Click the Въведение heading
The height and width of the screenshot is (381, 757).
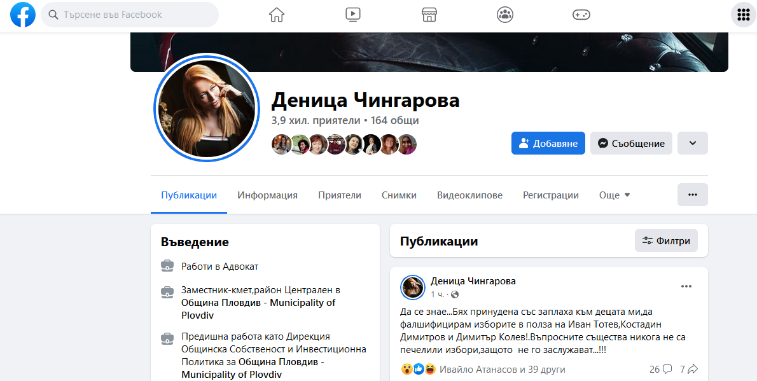pyautogui.click(x=195, y=242)
